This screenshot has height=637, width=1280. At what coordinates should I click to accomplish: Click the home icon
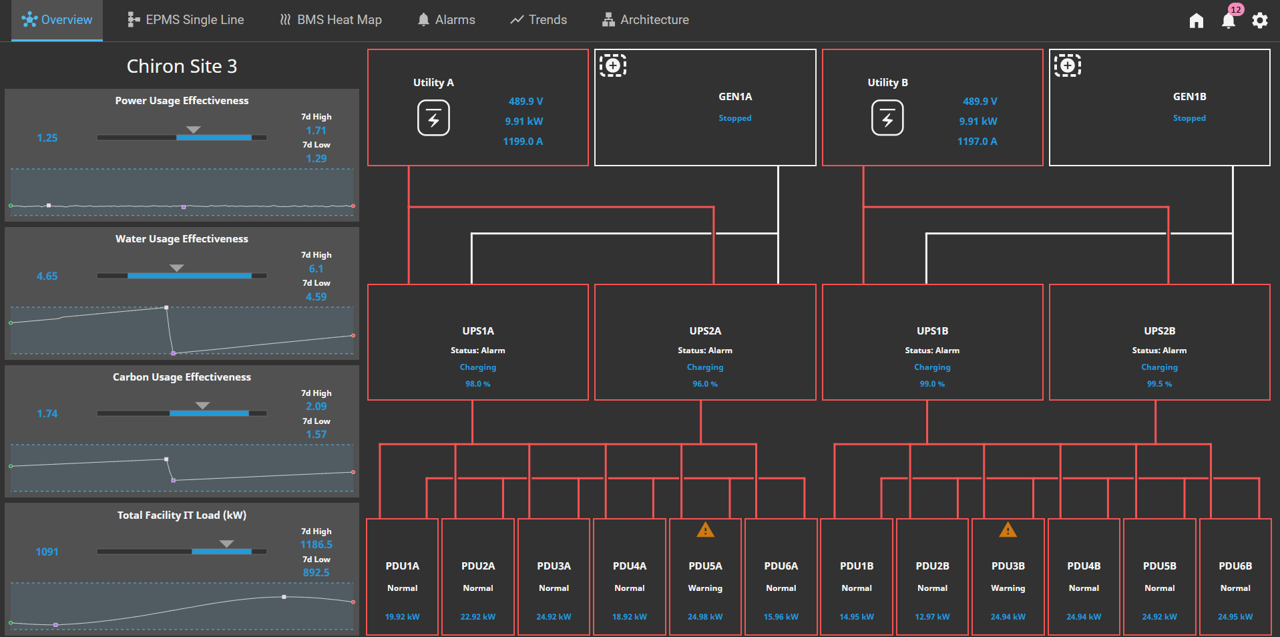[1197, 21]
